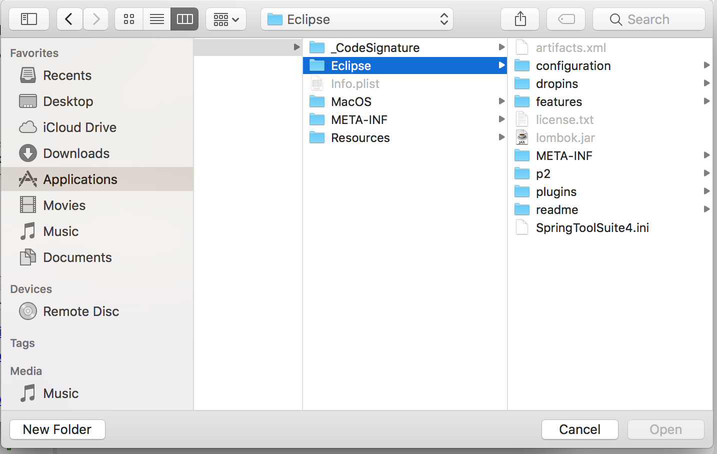
Task: Click the middle-column META-INF folder icon
Action: tap(317, 119)
